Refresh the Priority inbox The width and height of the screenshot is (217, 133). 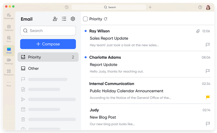coord(106,19)
